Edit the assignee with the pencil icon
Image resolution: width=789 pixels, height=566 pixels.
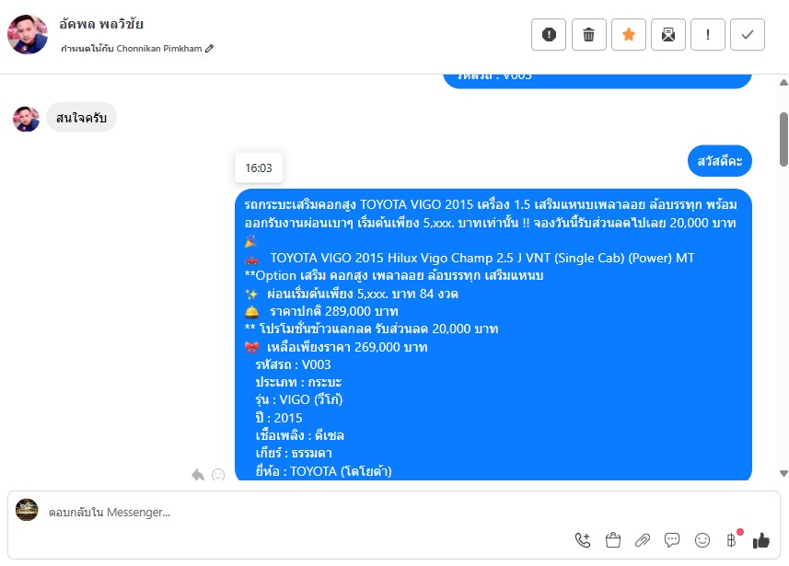pyautogui.click(x=209, y=48)
